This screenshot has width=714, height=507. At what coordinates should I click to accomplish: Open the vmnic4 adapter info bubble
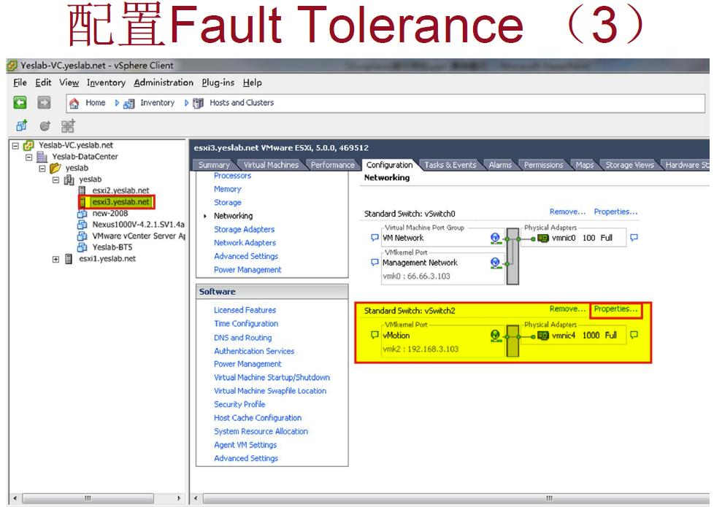[x=634, y=335]
